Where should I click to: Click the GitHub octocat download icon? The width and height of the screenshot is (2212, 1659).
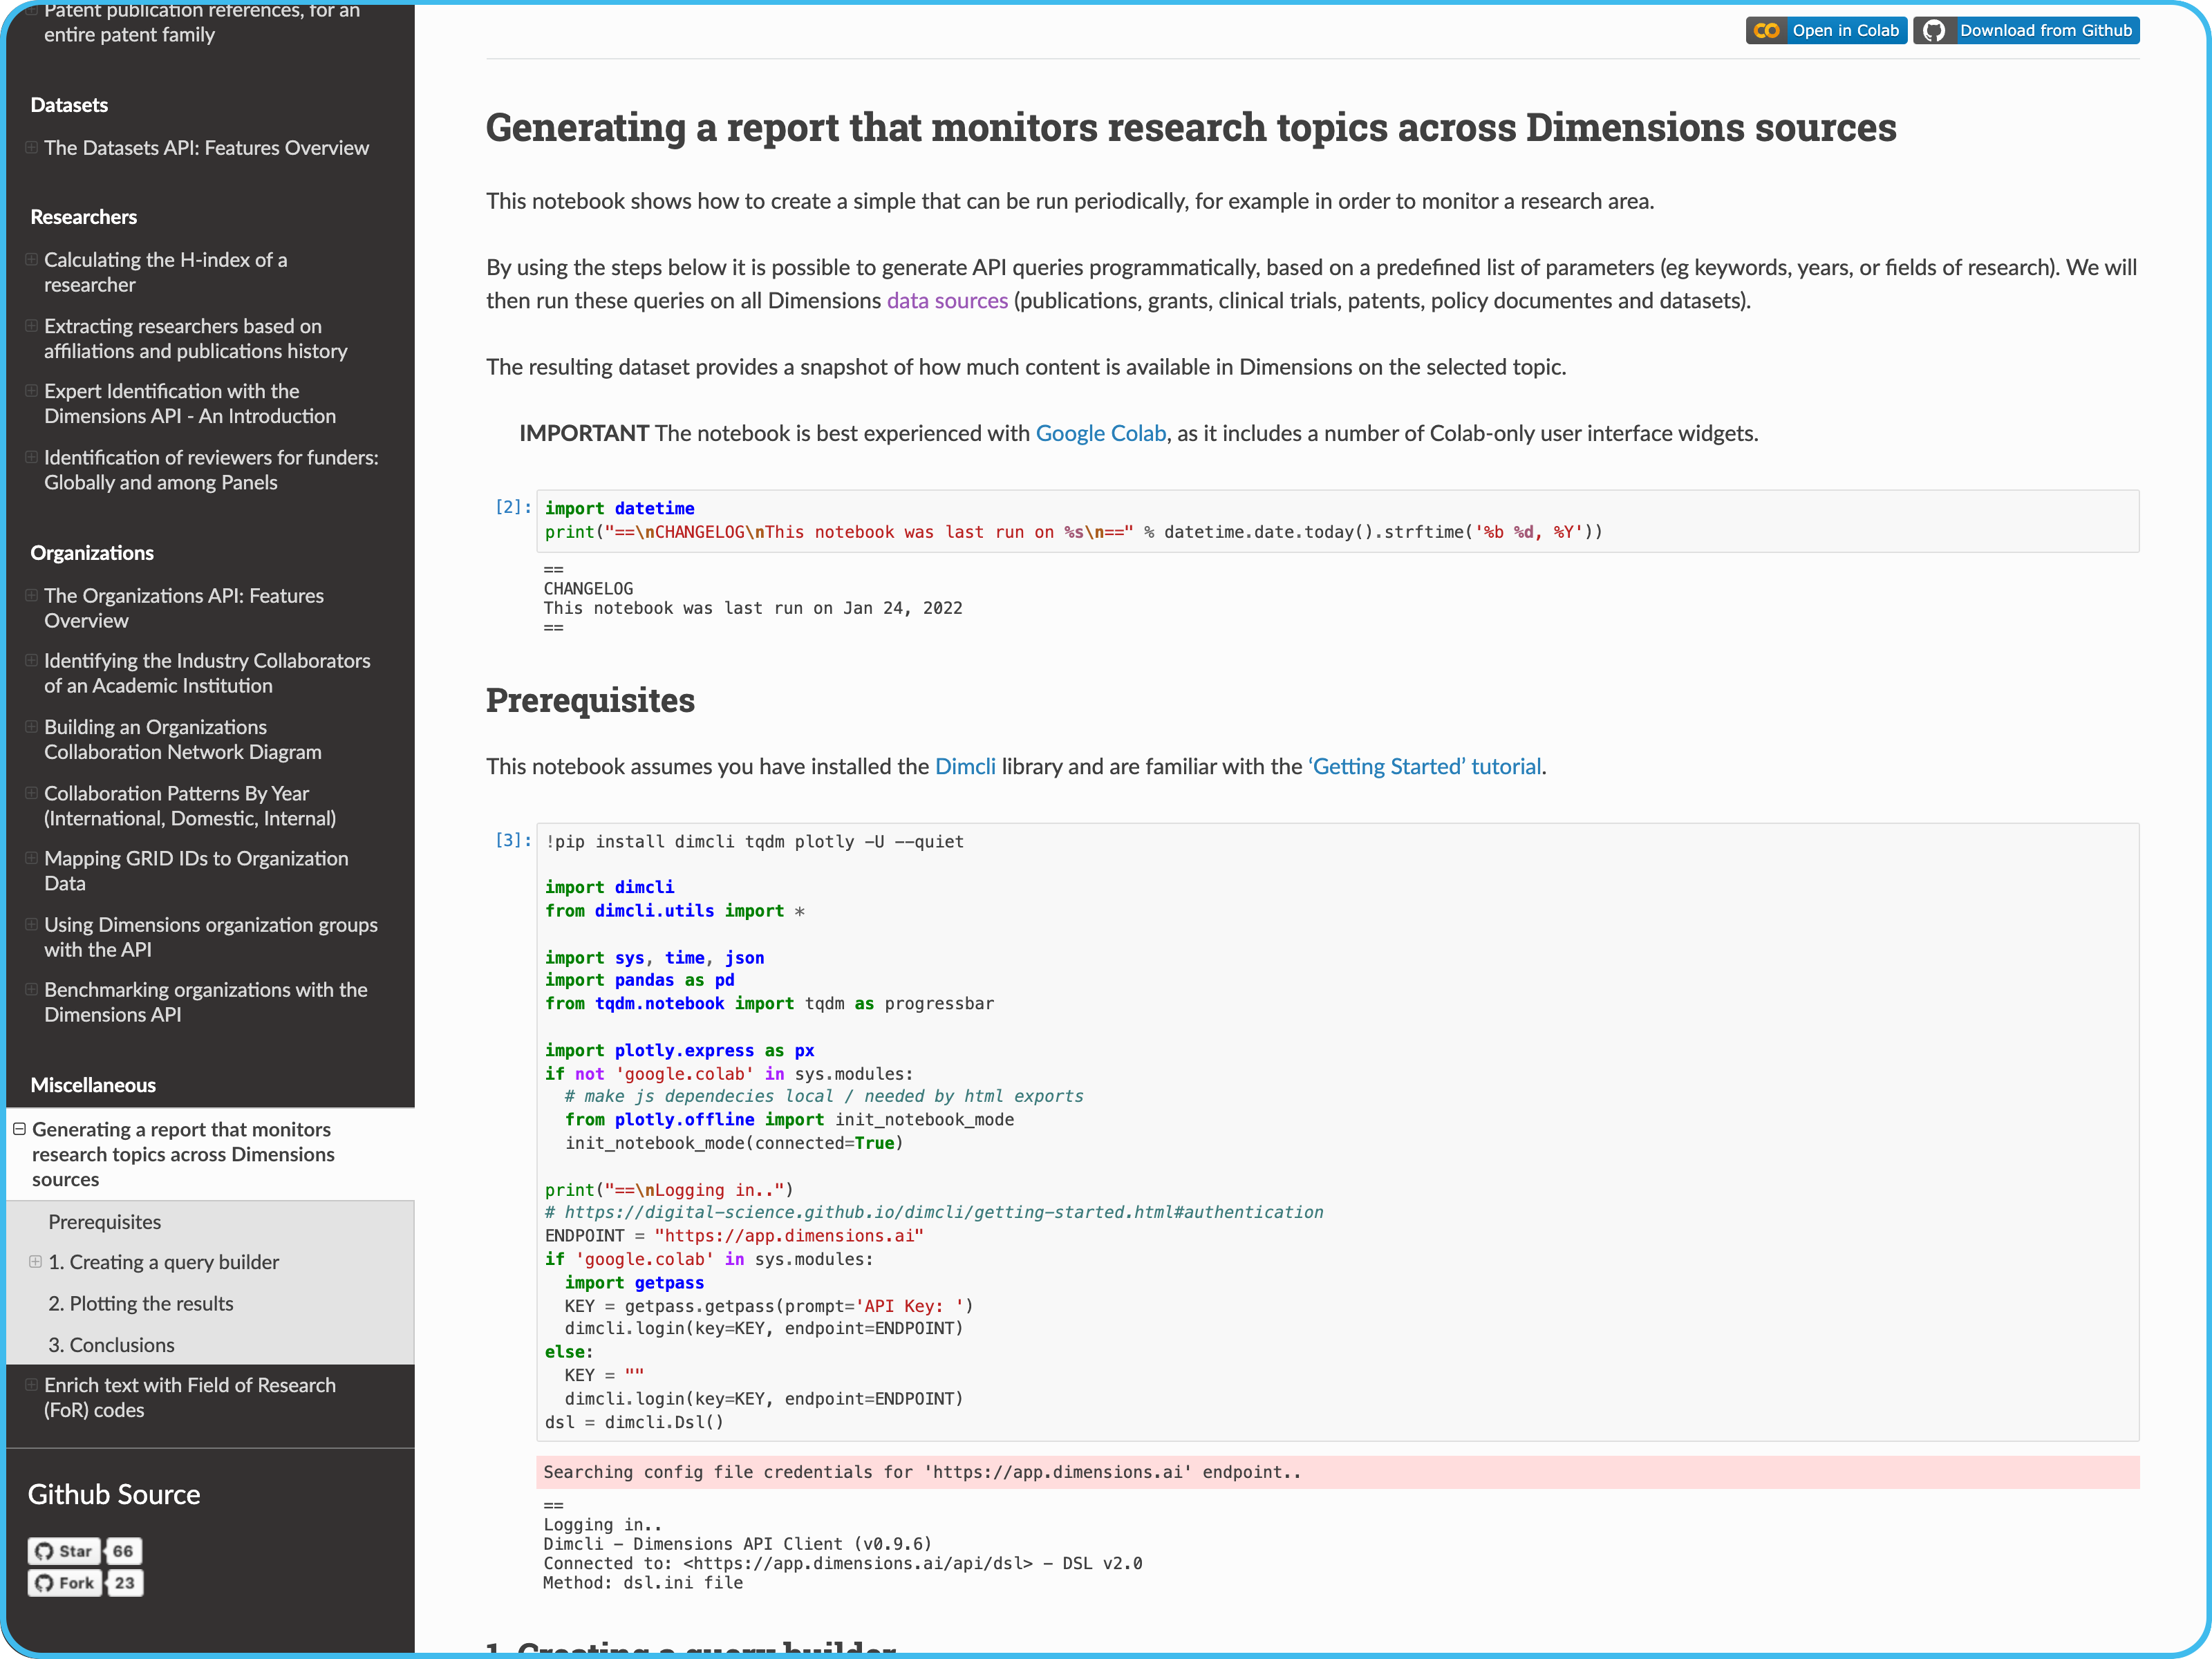1934,31
